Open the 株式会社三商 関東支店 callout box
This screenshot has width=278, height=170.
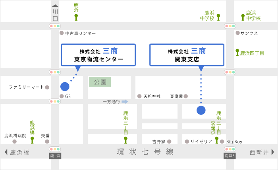point(187,55)
